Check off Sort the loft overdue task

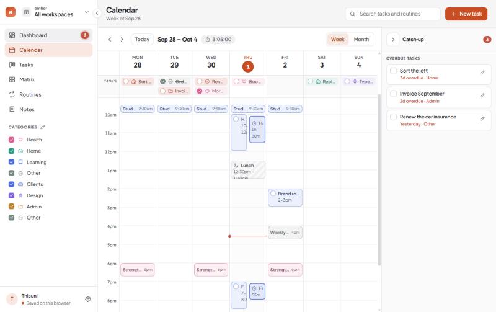pos(393,71)
